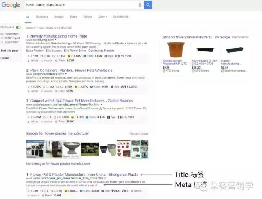Image resolution: width=262 pixels, height=199 pixels.
Task: Switch to the Videos tab
Action: click(x=88, y=17)
